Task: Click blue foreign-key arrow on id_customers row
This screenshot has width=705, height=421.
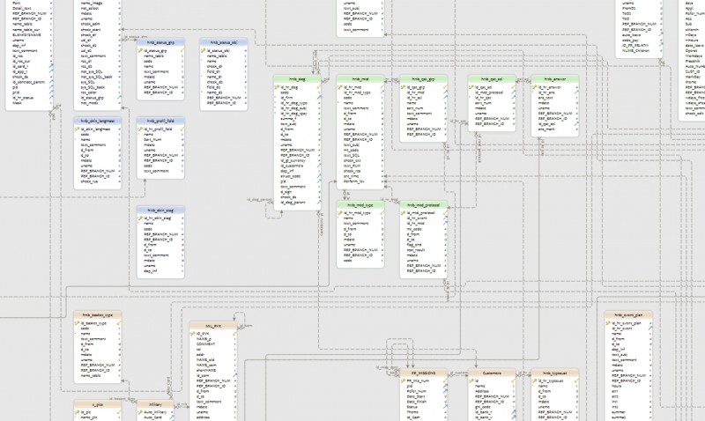Action: pos(319,166)
